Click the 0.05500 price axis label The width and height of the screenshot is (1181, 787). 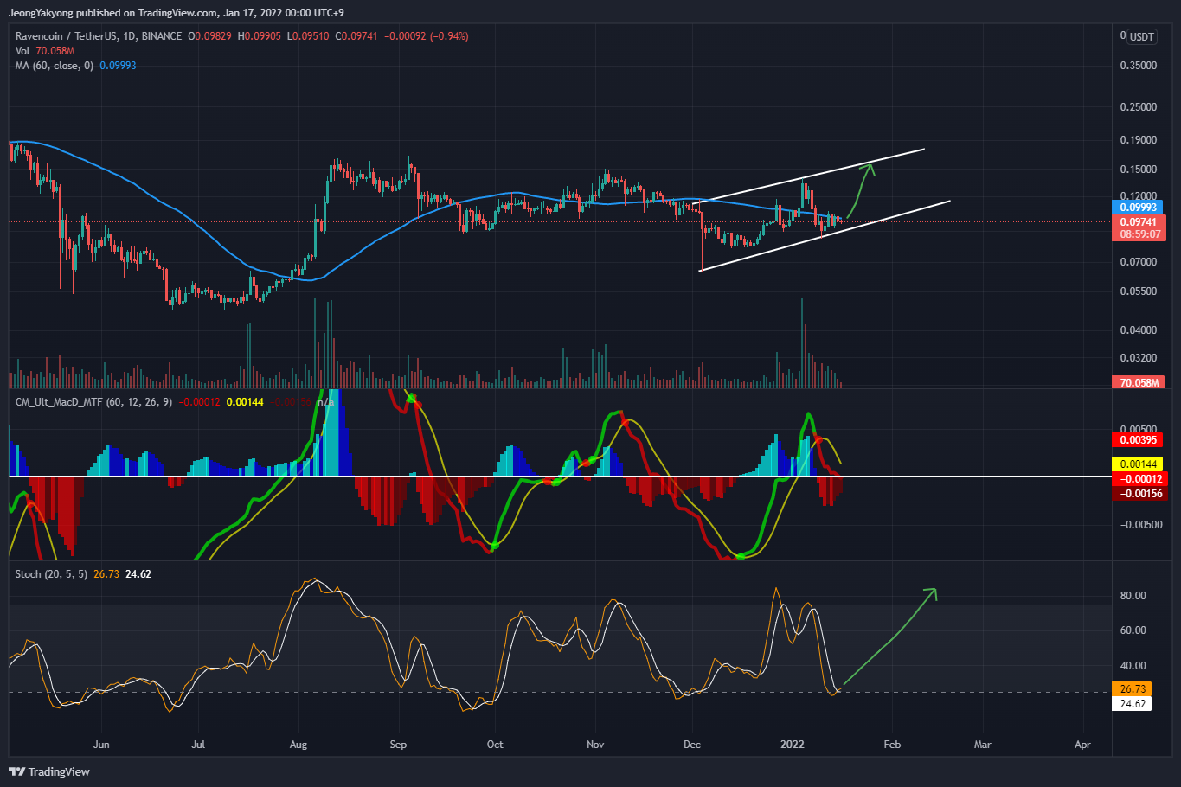click(1139, 291)
